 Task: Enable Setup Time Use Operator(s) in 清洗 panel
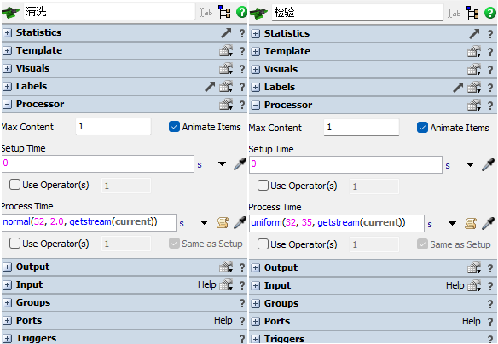pos(14,185)
